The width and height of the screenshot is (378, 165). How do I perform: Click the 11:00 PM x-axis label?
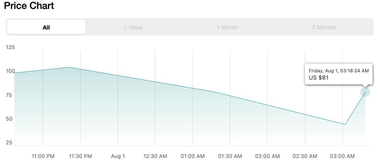(x=43, y=156)
